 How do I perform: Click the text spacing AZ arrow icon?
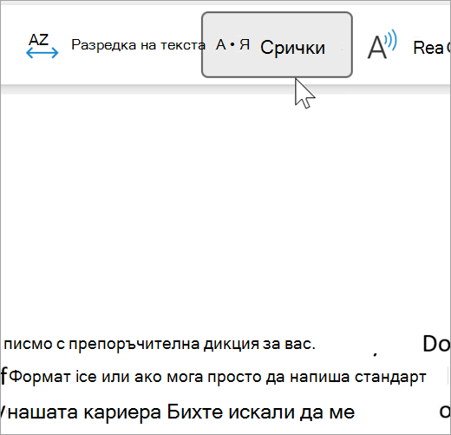pos(42,46)
